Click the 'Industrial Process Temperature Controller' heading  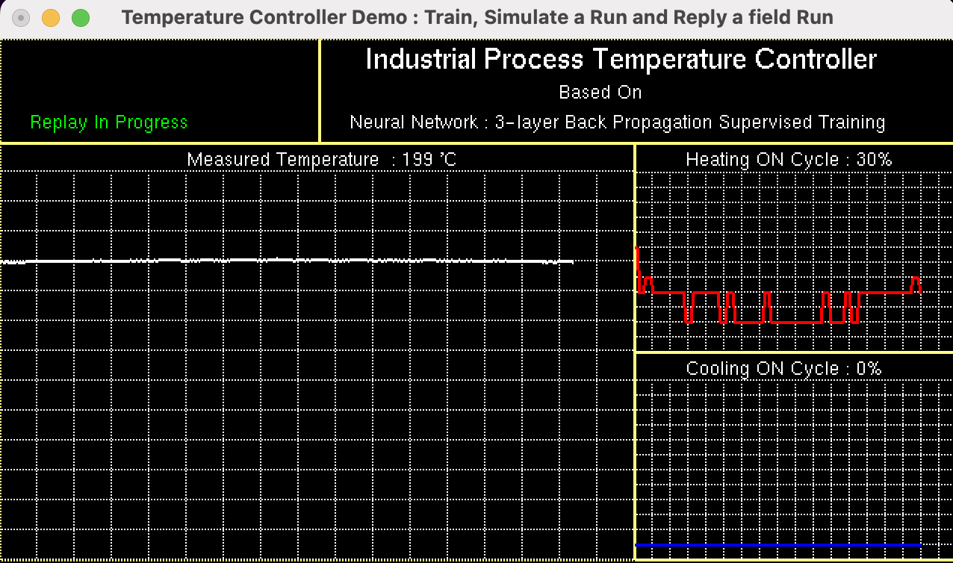click(621, 60)
